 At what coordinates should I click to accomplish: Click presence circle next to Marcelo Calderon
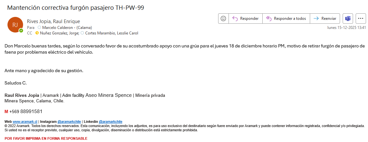tap(39, 28)
